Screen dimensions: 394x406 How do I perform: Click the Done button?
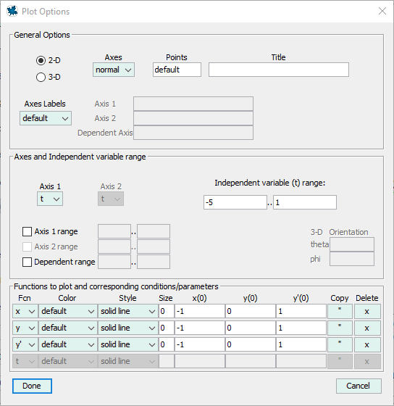pyautogui.click(x=32, y=386)
